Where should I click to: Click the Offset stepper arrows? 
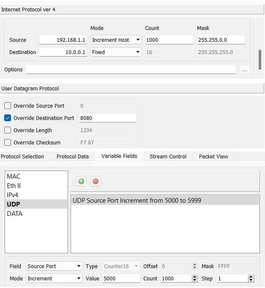coord(194,266)
